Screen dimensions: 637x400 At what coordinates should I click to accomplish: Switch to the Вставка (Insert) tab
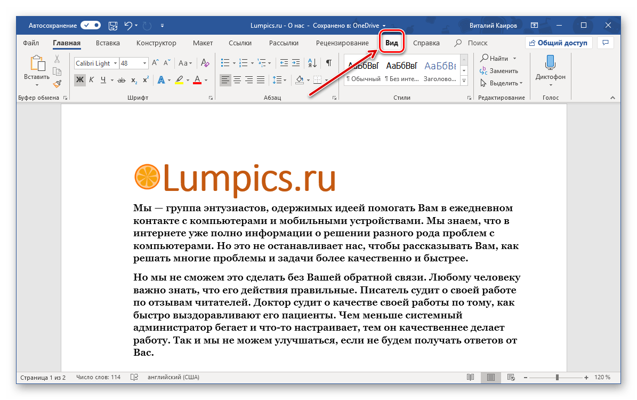click(x=108, y=43)
